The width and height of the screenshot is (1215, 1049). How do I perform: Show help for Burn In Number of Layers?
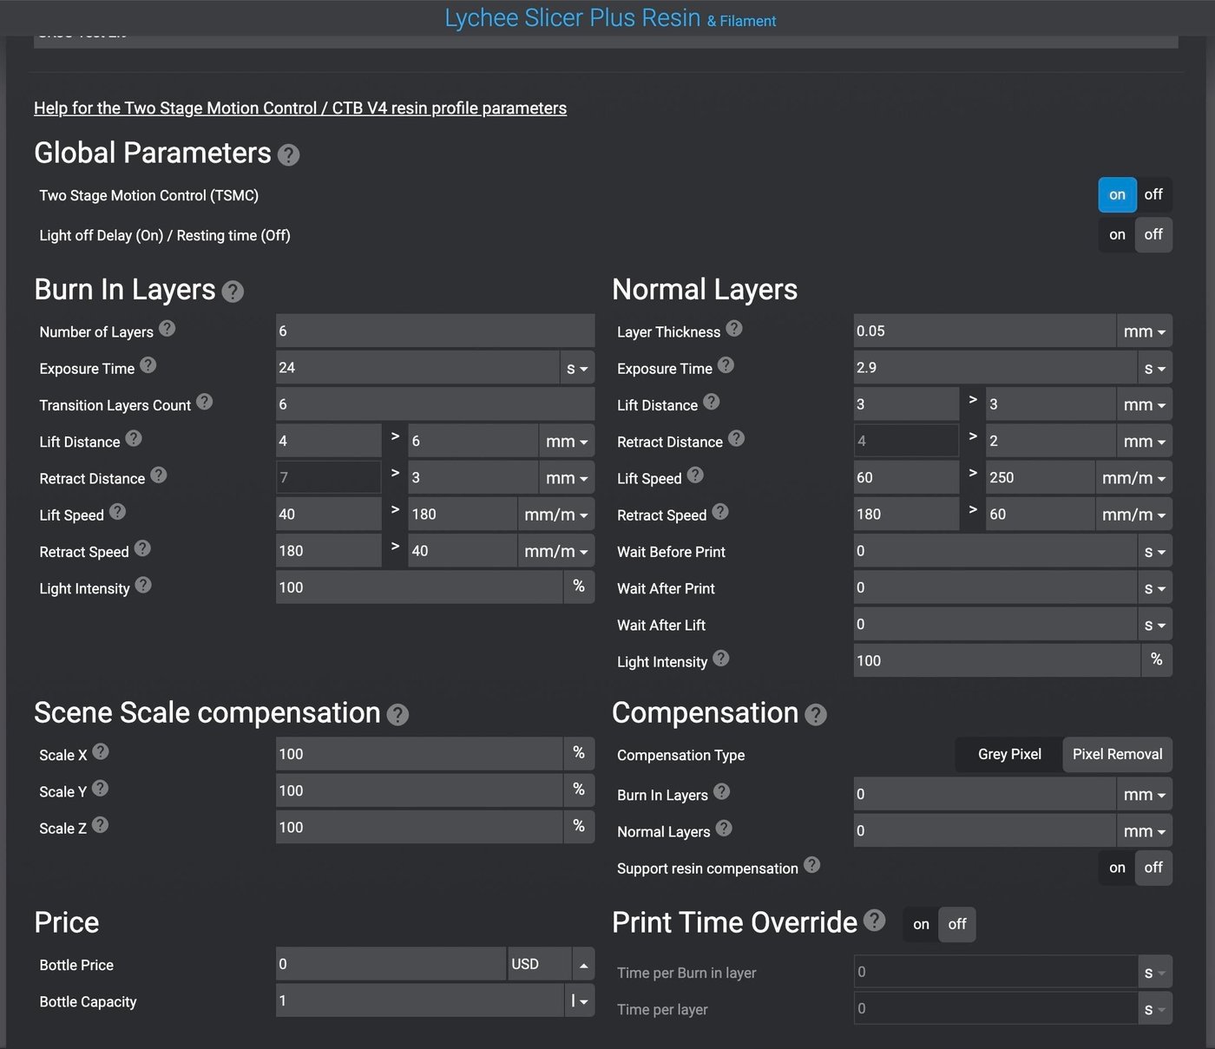(167, 328)
